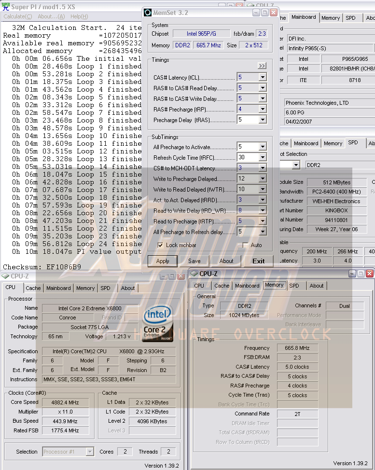Viewport: 375px width, 470px height.
Task: Close the front CPU-Z Memory window
Action: (370, 274)
